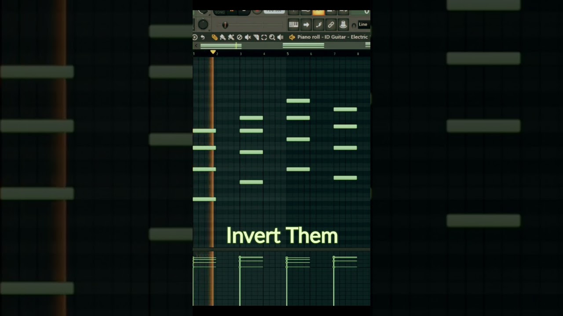Viewport: 563px width, 316px height.
Task: Click the orange speaker icon beside Piano roll title
Action: [292, 37]
